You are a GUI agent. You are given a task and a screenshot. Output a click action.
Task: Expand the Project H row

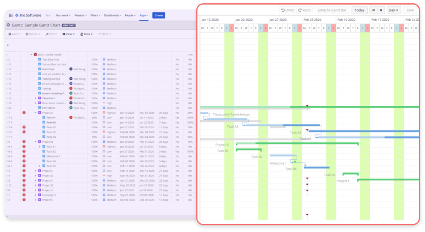point(36,190)
